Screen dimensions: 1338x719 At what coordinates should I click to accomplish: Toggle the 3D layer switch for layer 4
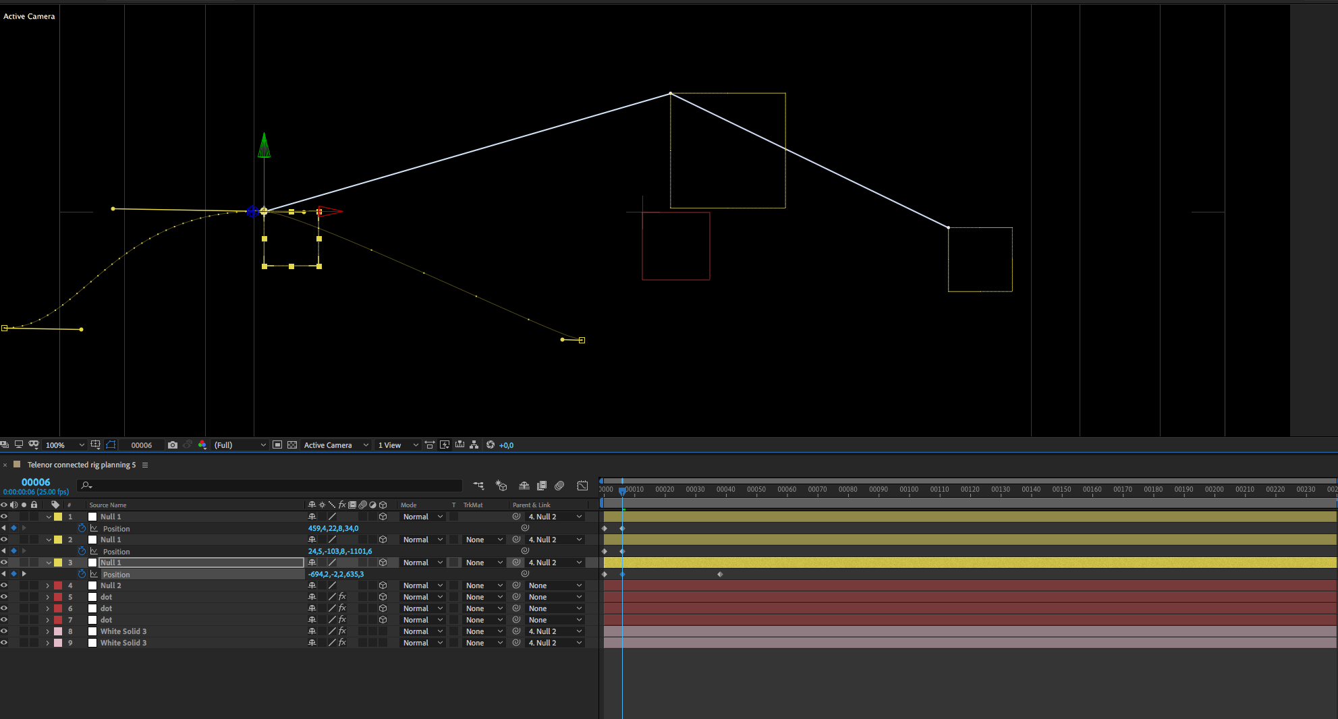[383, 585]
